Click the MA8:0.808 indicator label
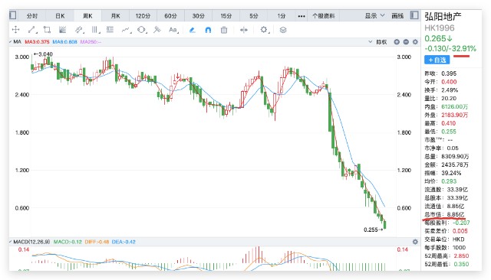 [64, 42]
